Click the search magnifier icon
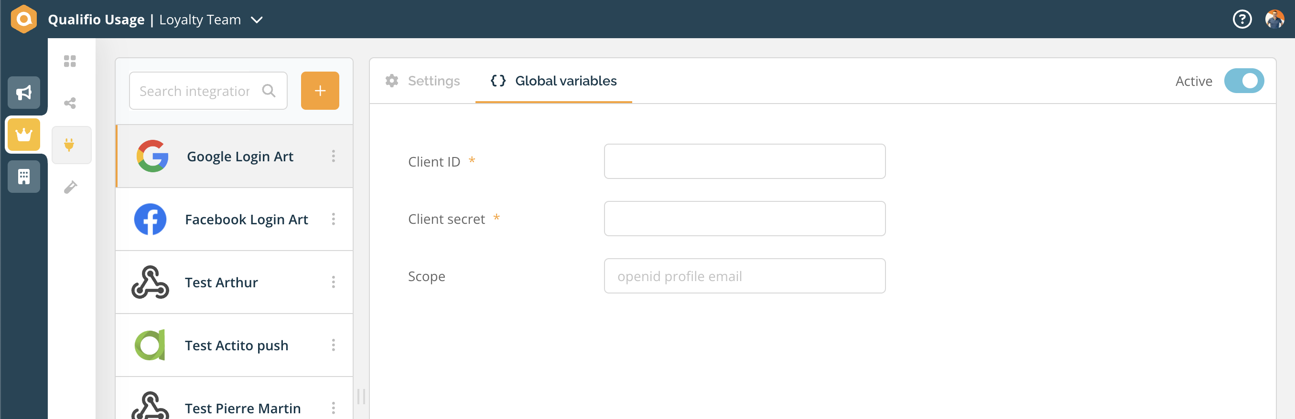This screenshot has width=1295, height=419. coord(269,90)
